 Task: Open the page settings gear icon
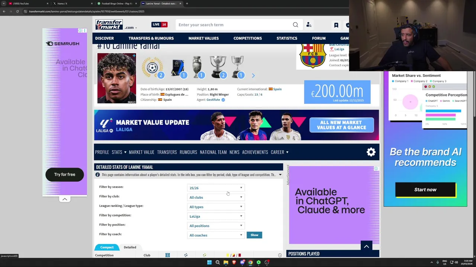point(371,152)
